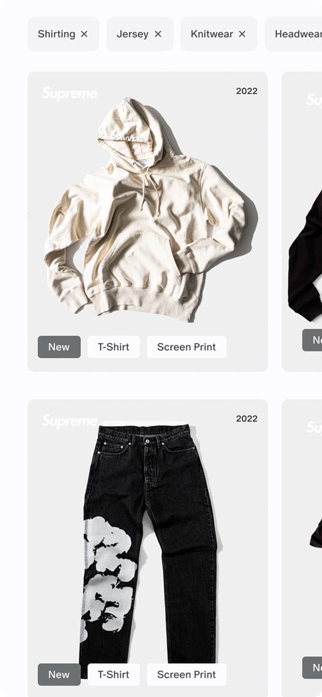Select the New tag on the hoodie card

[x=59, y=347]
